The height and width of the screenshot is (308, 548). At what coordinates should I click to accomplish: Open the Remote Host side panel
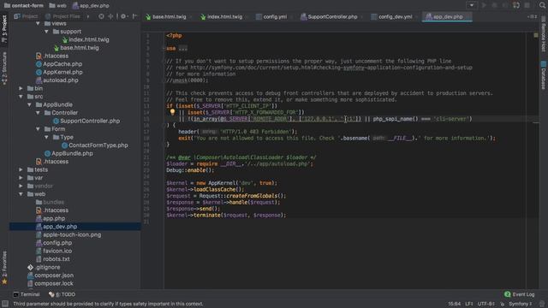pyautogui.click(x=544, y=34)
